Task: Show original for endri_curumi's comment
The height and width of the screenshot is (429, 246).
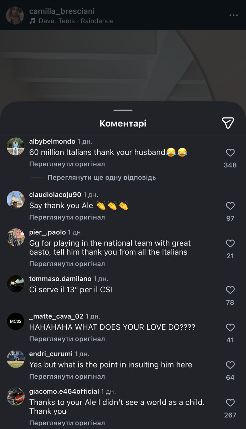Action: click(x=67, y=376)
